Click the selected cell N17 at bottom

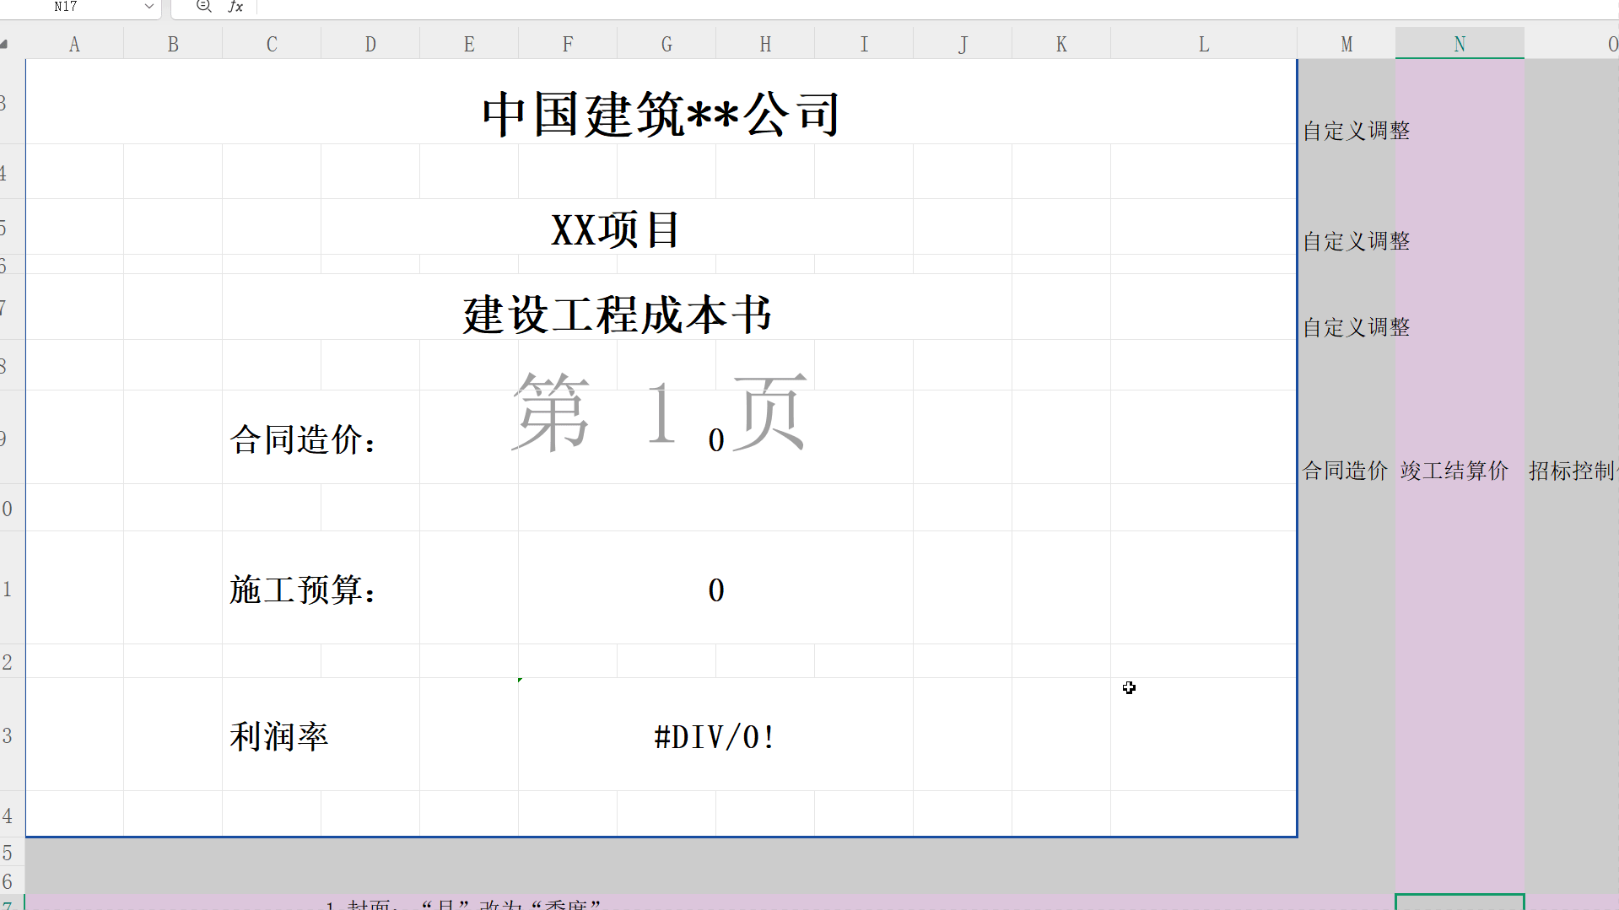click(x=1460, y=902)
